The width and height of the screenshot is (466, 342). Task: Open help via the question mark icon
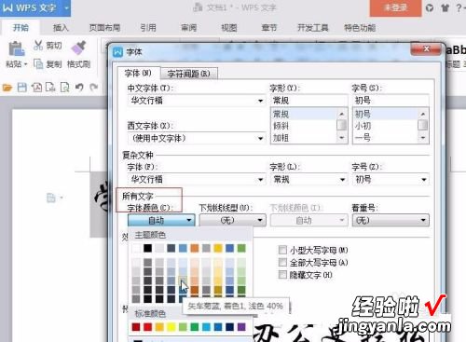point(459,7)
